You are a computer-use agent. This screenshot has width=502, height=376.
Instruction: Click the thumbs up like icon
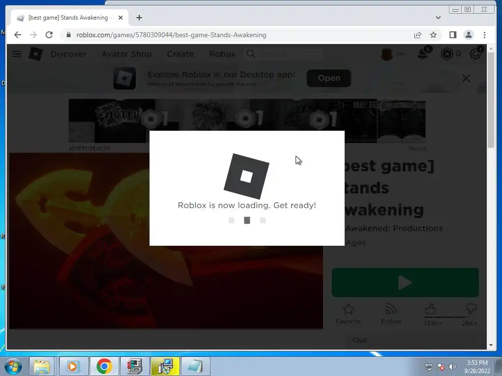[430, 309]
